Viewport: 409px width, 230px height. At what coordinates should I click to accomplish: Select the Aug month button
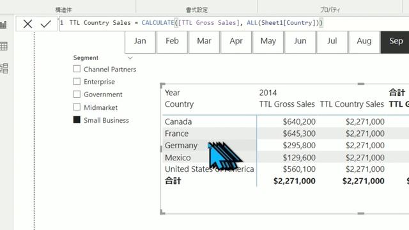pos(364,42)
